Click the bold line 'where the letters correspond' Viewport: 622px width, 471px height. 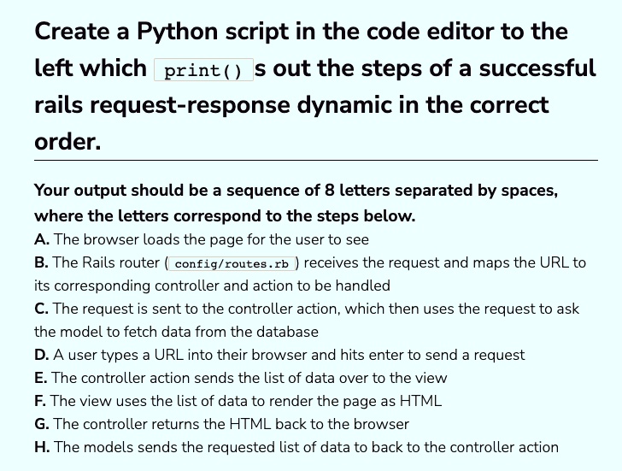click(x=225, y=216)
